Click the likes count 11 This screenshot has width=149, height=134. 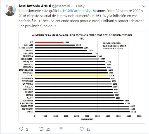(88, 130)
